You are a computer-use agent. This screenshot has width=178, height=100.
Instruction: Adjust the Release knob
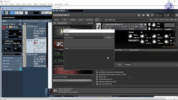(x=130, y=36)
